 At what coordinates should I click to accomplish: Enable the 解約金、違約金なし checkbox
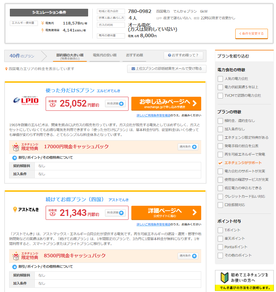click(x=220, y=121)
